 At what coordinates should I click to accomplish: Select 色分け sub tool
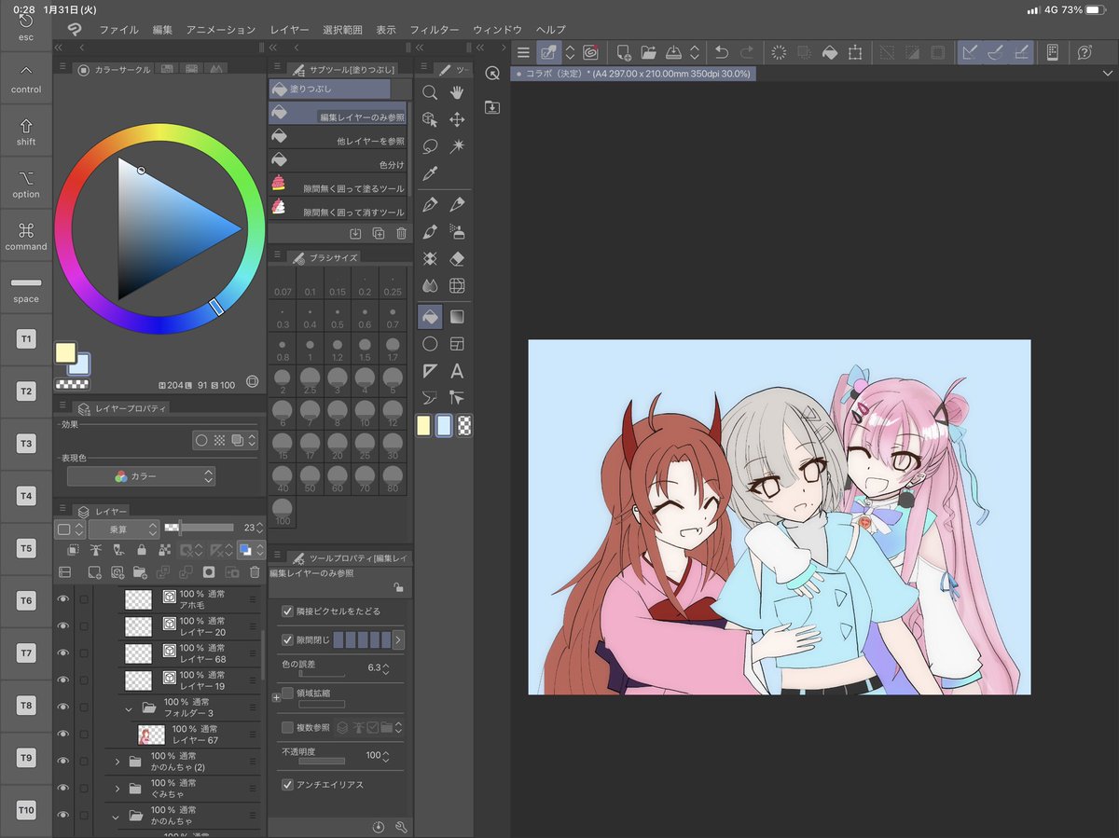338,160
